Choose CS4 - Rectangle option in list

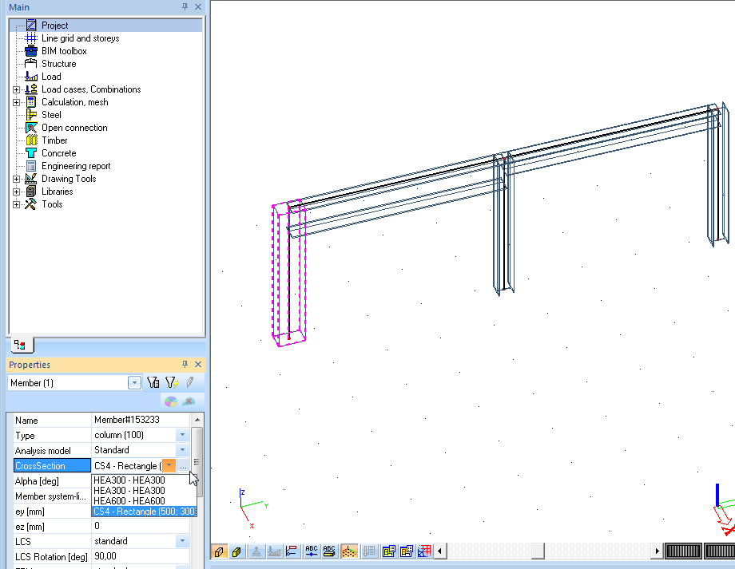144,512
